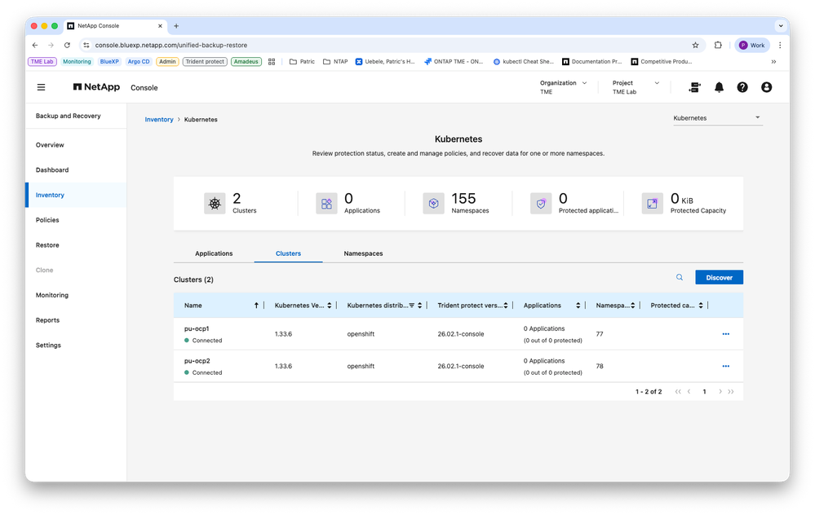The image size is (815, 515).
Task: Open the Amadeus bookmark
Action: pos(246,61)
